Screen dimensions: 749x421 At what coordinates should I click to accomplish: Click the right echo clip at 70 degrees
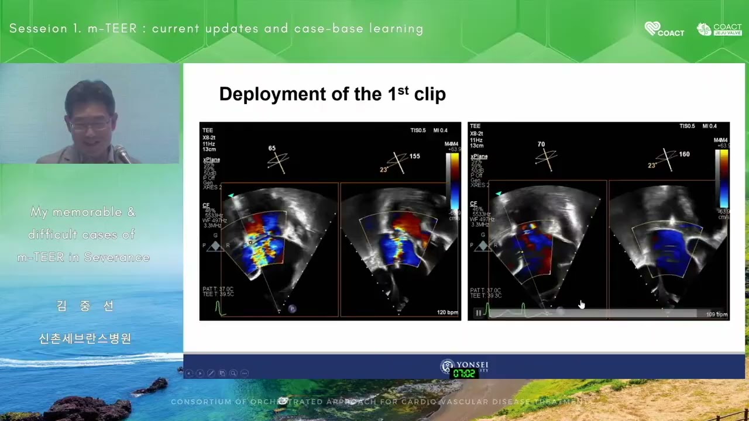point(599,221)
